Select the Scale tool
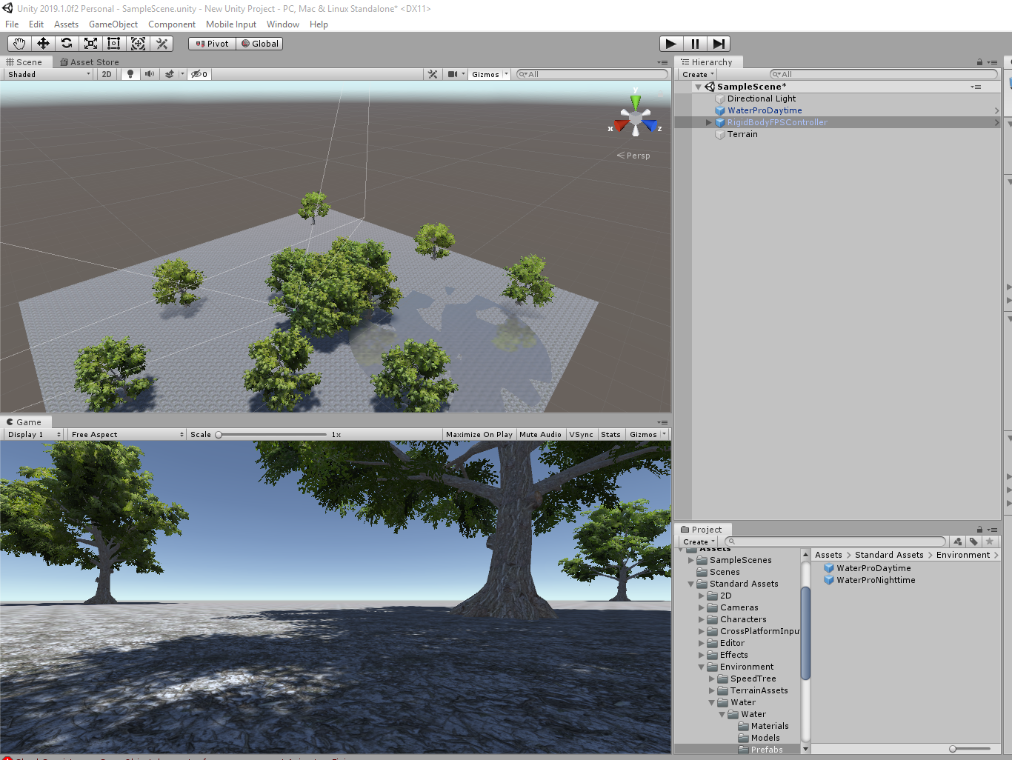 tap(90, 44)
